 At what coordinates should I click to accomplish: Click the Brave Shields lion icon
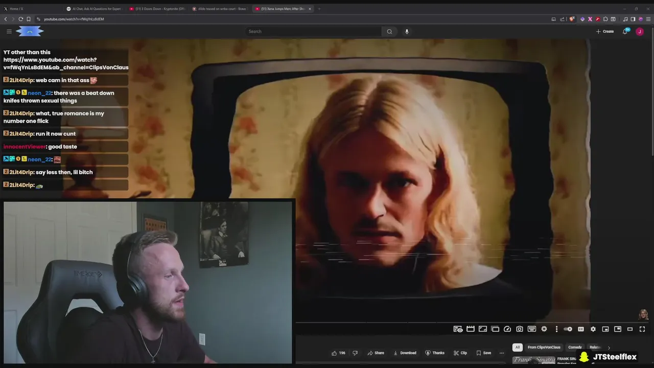572,19
